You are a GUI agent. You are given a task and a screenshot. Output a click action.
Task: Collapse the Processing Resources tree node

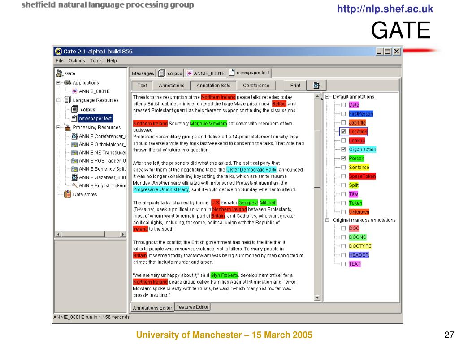[58, 127]
